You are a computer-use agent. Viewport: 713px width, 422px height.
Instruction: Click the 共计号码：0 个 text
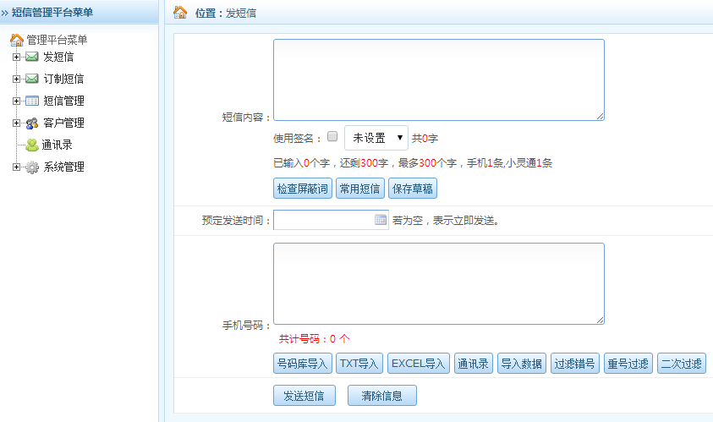pyautogui.click(x=315, y=339)
